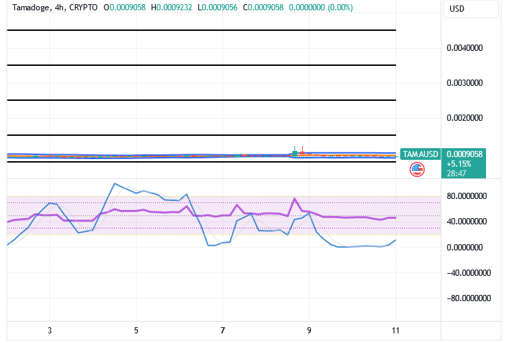Click the 40.0000000 indicator axis label
508x343 pixels.
coord(467,222)
